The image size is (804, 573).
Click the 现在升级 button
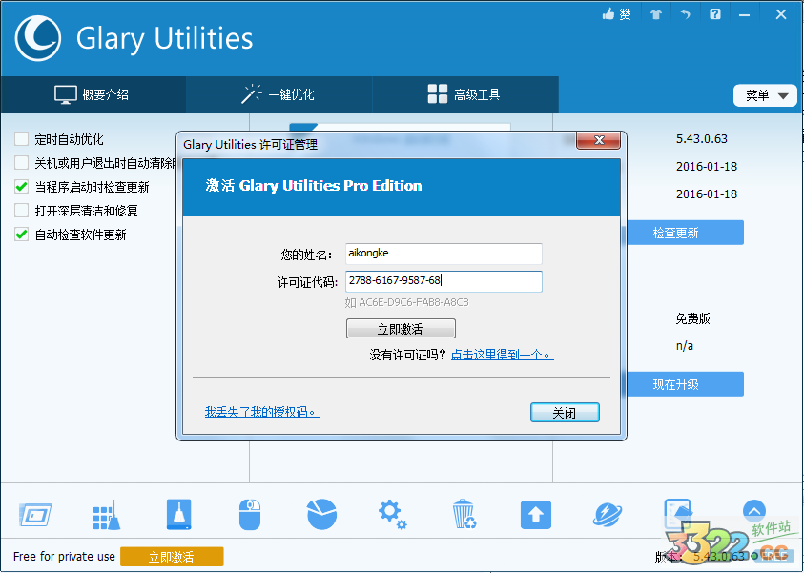(685, 384)
